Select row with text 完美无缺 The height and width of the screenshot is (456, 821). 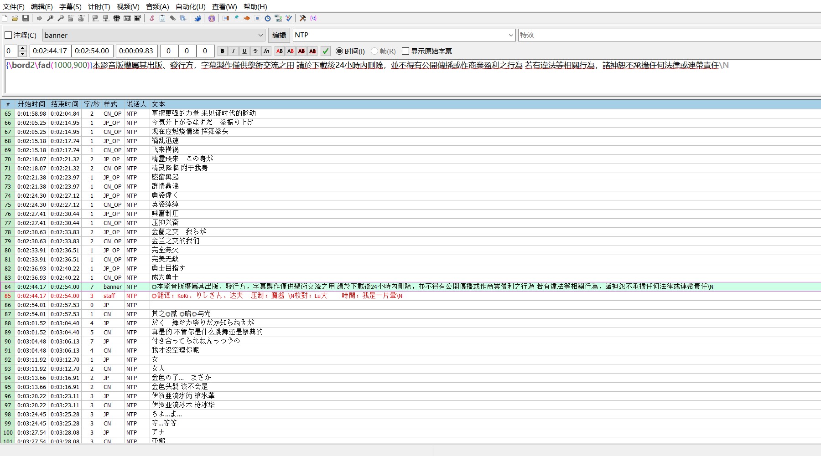[410, 259]
